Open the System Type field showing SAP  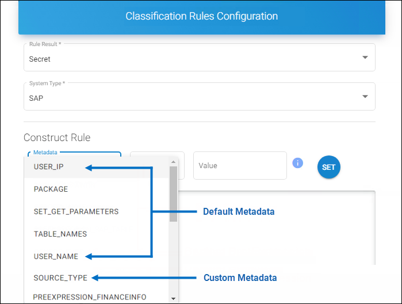pyautogui.click(x=190, y=97)
